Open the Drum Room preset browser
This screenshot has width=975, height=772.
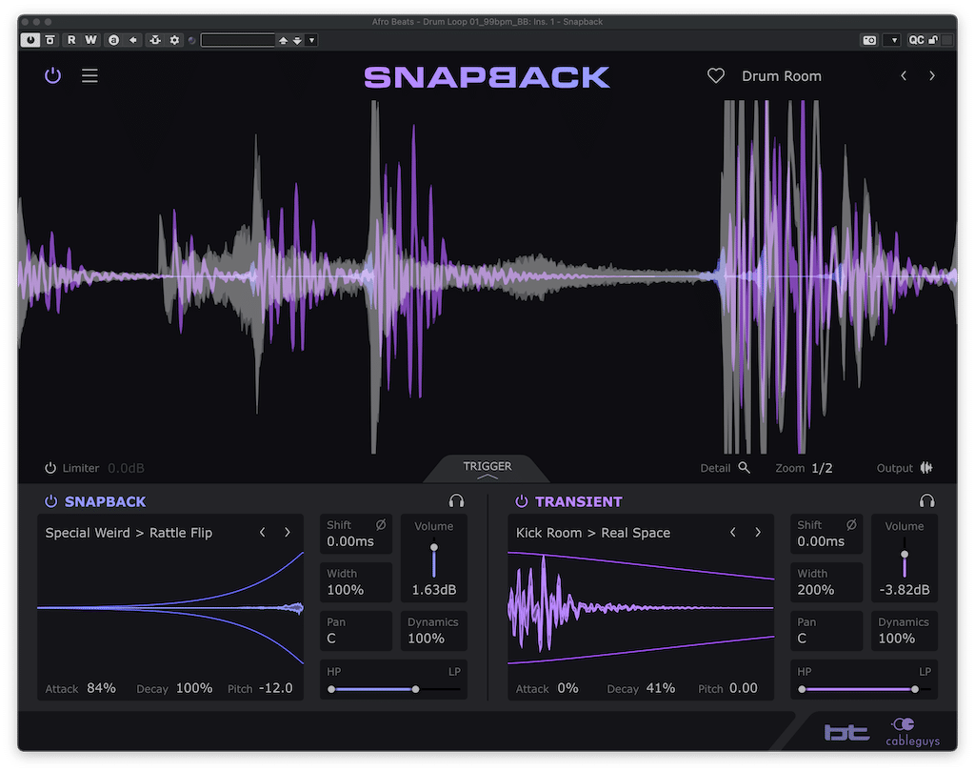pos(781,76)
